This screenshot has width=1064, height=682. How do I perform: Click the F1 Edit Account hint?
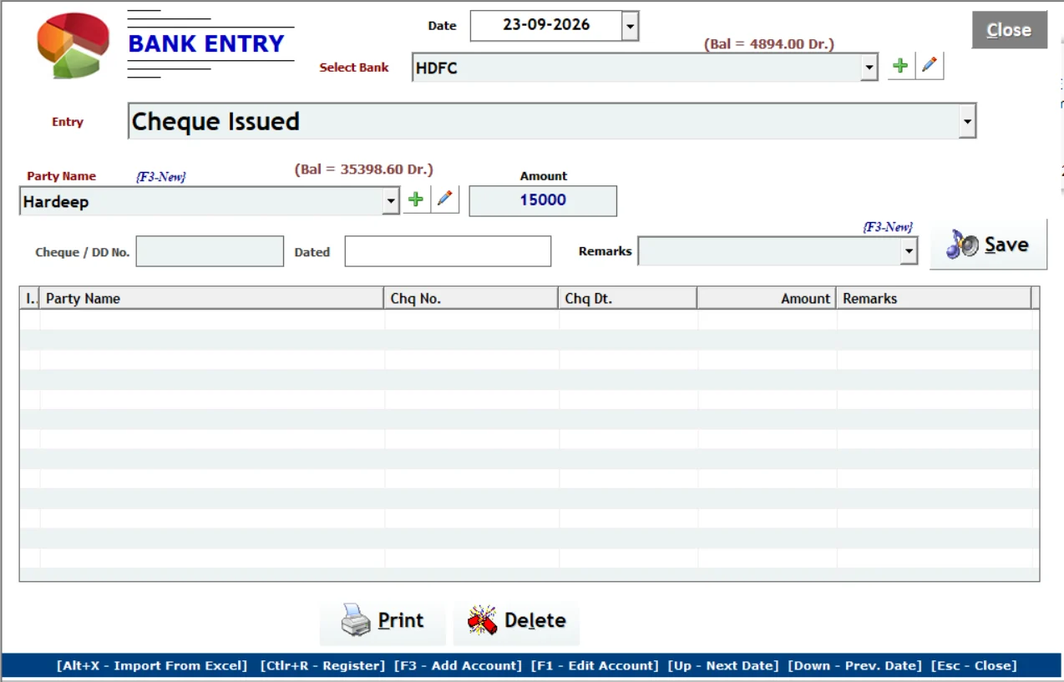(595, 666)
